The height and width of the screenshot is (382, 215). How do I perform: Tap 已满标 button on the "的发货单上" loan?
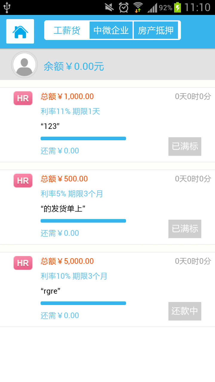tap(185, 229)
